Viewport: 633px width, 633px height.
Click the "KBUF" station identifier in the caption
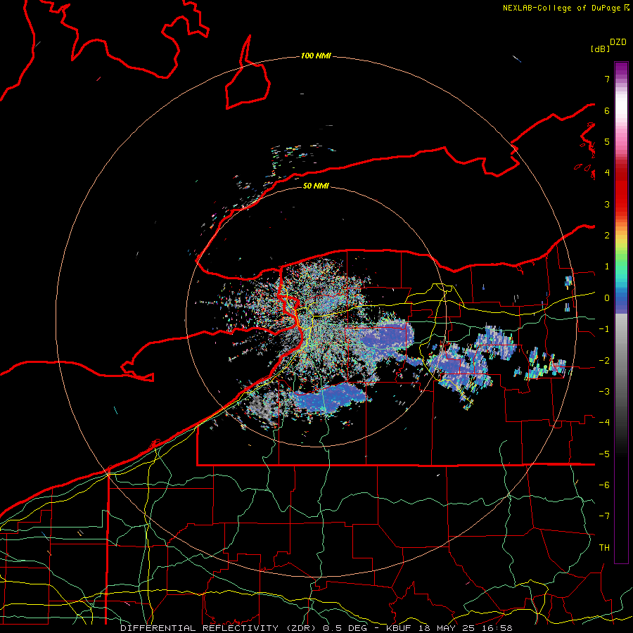tap(399, 628)
